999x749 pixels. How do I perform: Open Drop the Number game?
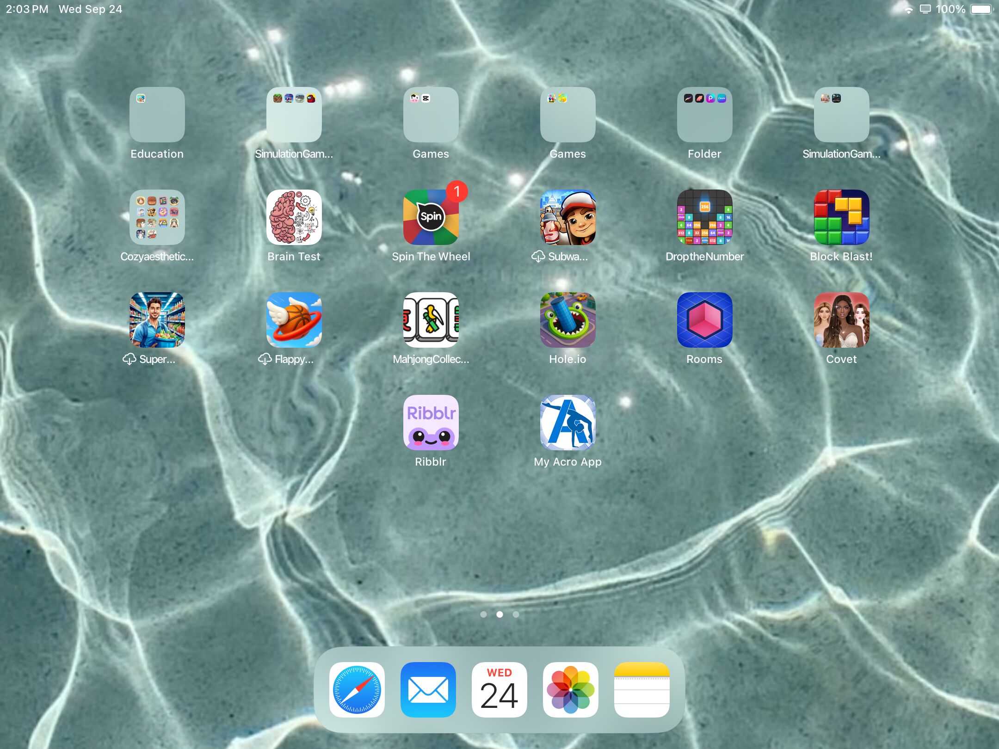704,217
